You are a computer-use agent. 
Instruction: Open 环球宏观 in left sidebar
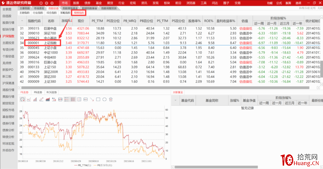pos(8,144)
